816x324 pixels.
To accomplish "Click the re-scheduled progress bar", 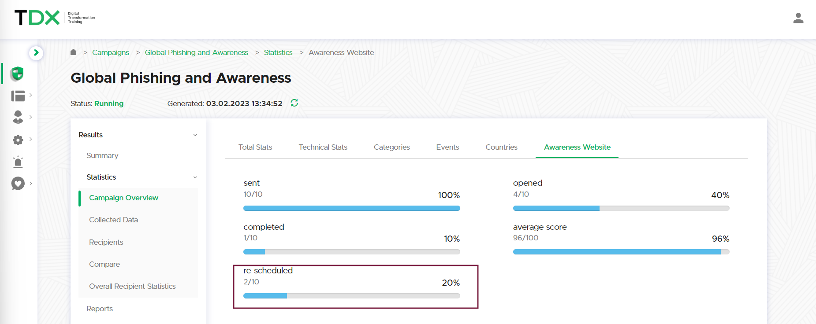I will pyautogui.click(x=351, y=296).
